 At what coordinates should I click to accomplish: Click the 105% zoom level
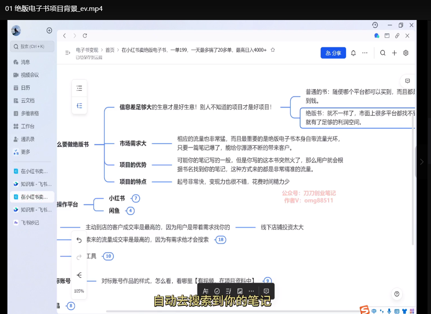coord(79,291)
